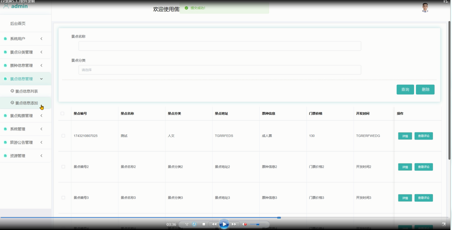Open the 景点购票管理 menu item

point(25,116)
